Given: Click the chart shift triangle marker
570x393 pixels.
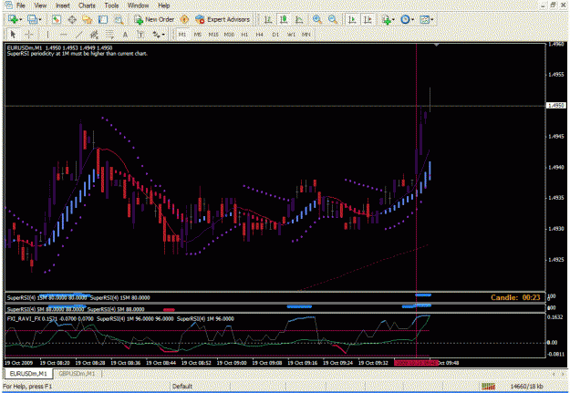Looking at the screenshot, I should tap(437, 45).
